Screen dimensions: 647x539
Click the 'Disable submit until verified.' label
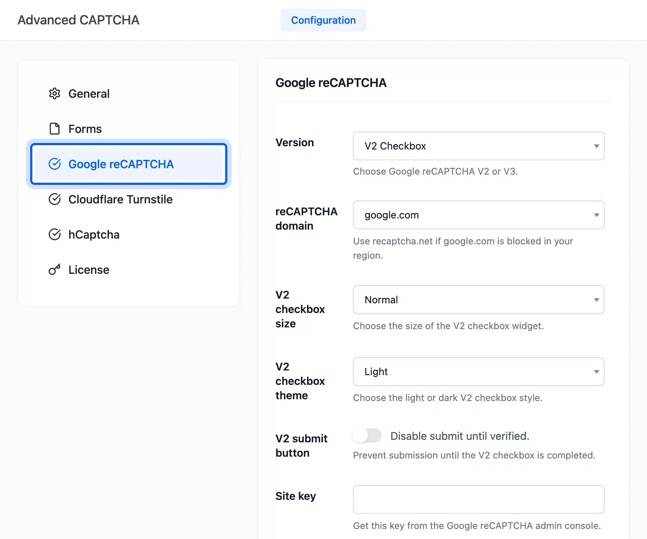[x=460, y=436]
